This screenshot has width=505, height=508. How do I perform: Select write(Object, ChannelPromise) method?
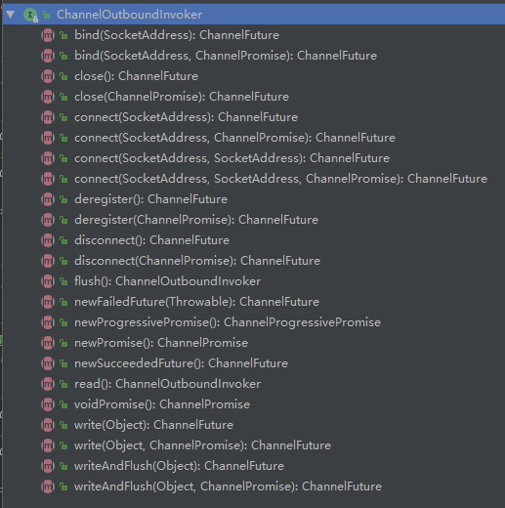[x=202, y=445]
